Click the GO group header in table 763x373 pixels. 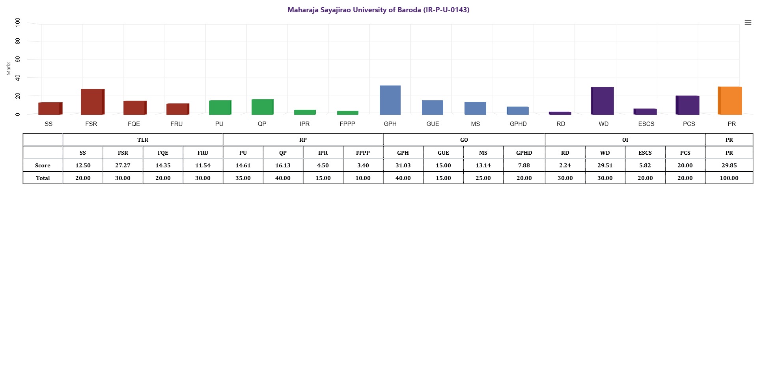pyautogui.click(x=464, y=140)
